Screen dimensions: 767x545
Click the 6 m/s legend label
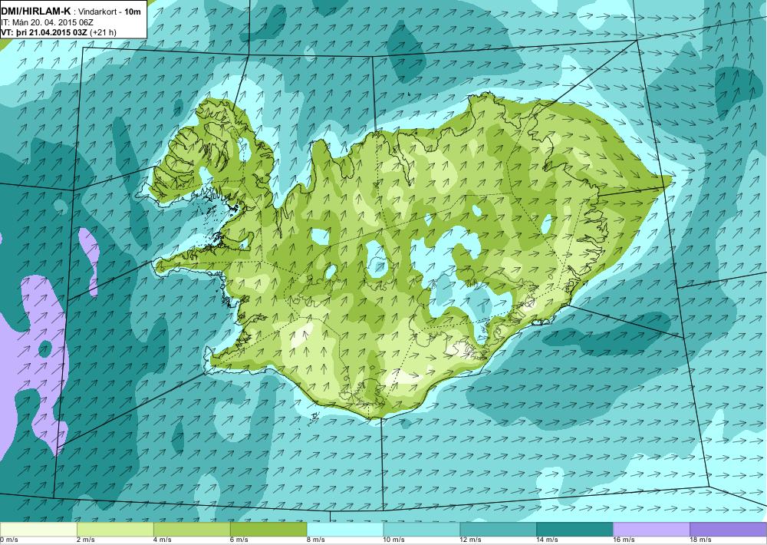239,540
